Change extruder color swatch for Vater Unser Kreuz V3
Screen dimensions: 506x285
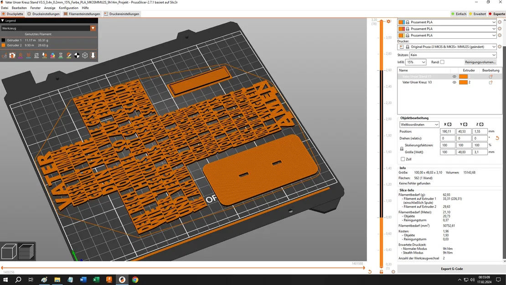[x=463, y=82]
